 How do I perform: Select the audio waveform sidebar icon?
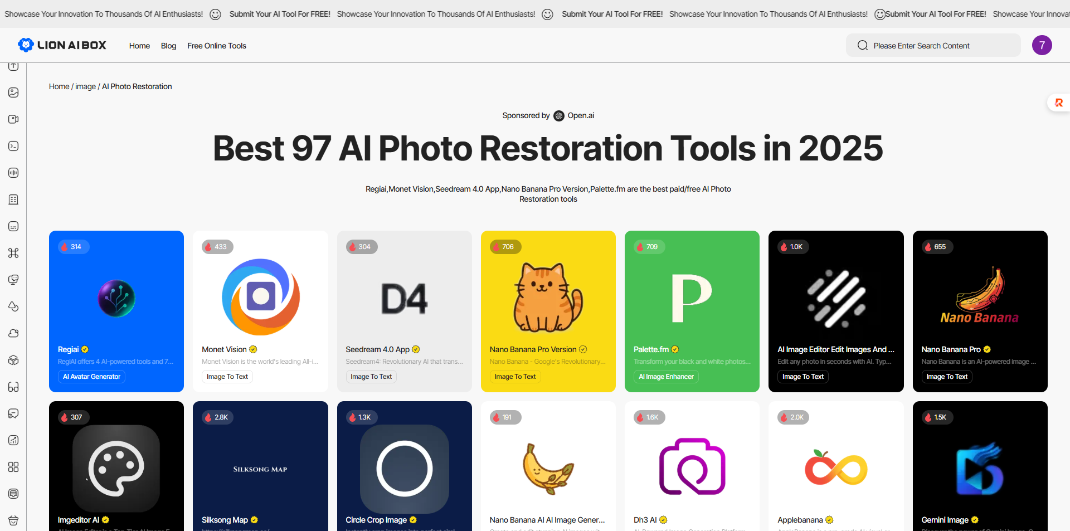(x=13, y=173)
